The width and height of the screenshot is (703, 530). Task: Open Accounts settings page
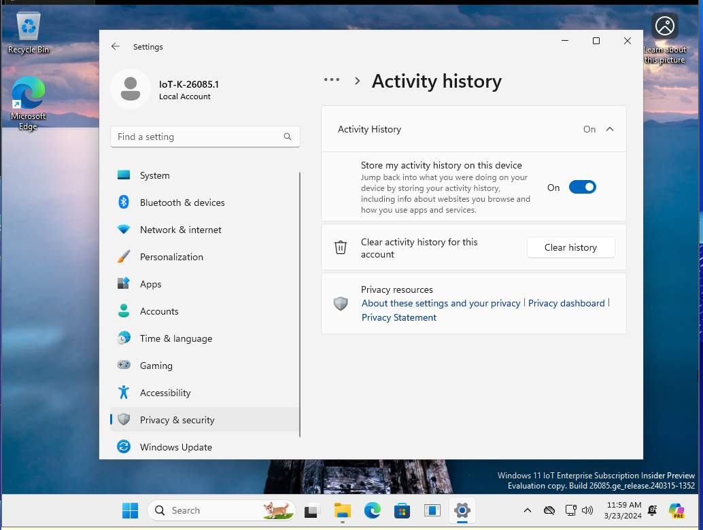click(205, 311)
